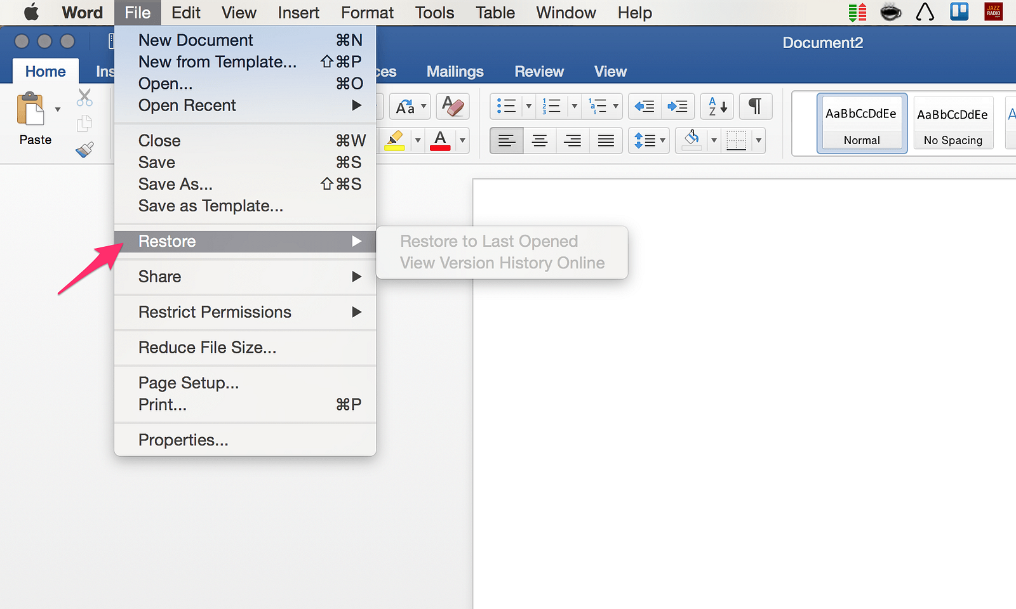The height and width of the screenshot is (609, 1016).
Task: Switch to the View ribbon tab
Action: click(x=611, y=72)
